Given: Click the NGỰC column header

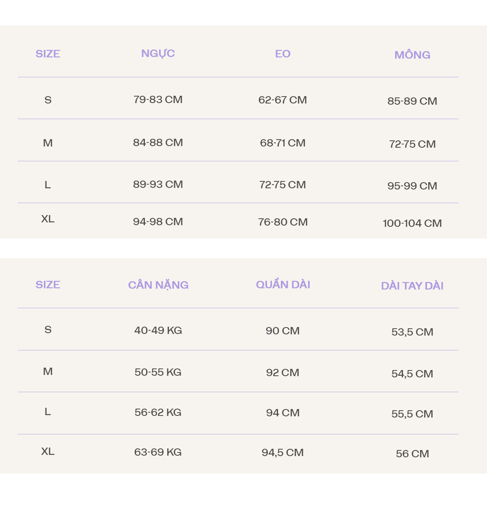Looking at the screenshot, I should click(x=158, y=54).
